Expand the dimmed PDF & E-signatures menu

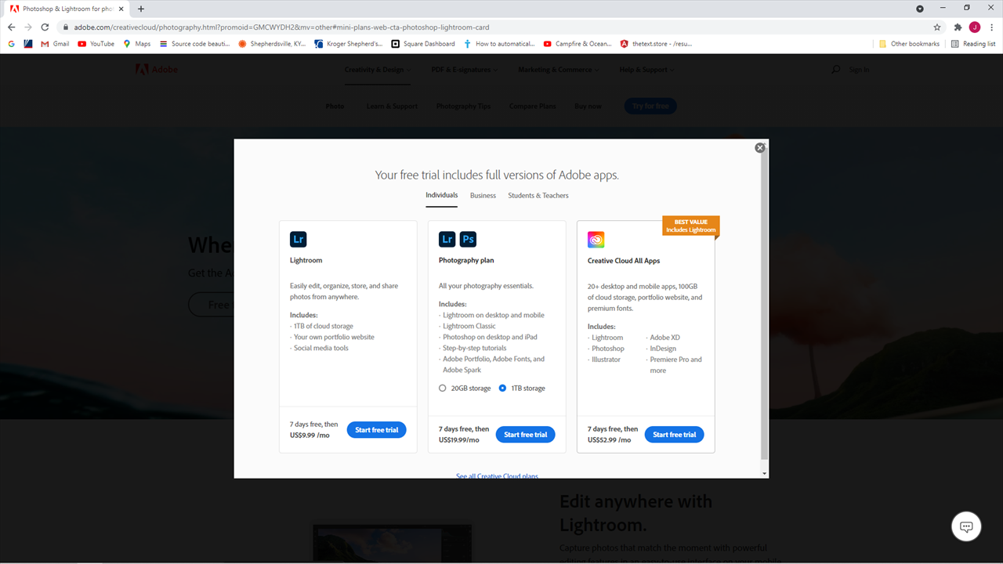(465, 70)
